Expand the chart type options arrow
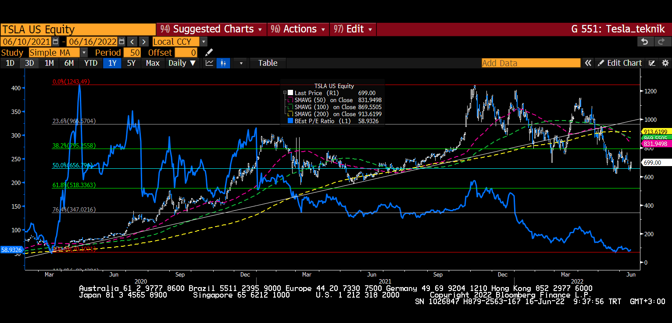This screenshot has height=323, width=672. tap(241, 63)
